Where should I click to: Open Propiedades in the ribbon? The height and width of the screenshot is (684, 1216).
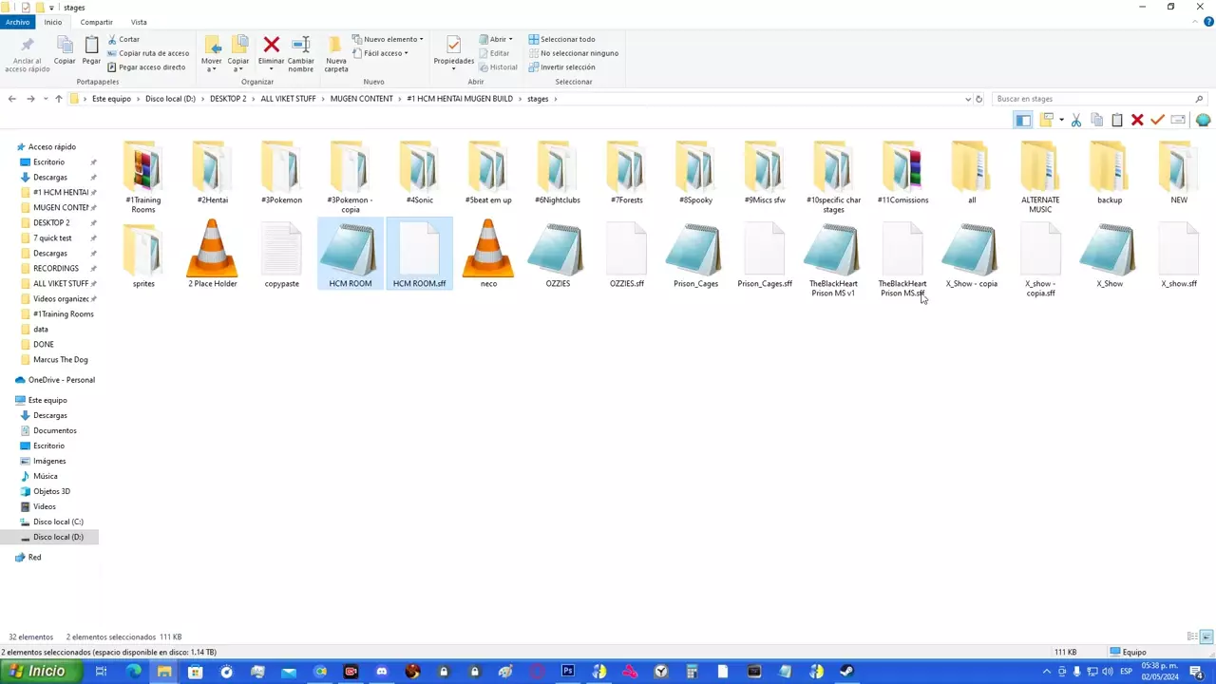coord(453,50)
